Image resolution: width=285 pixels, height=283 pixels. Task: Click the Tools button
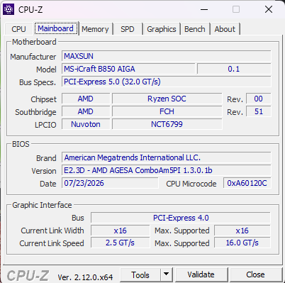pos(140,275)
